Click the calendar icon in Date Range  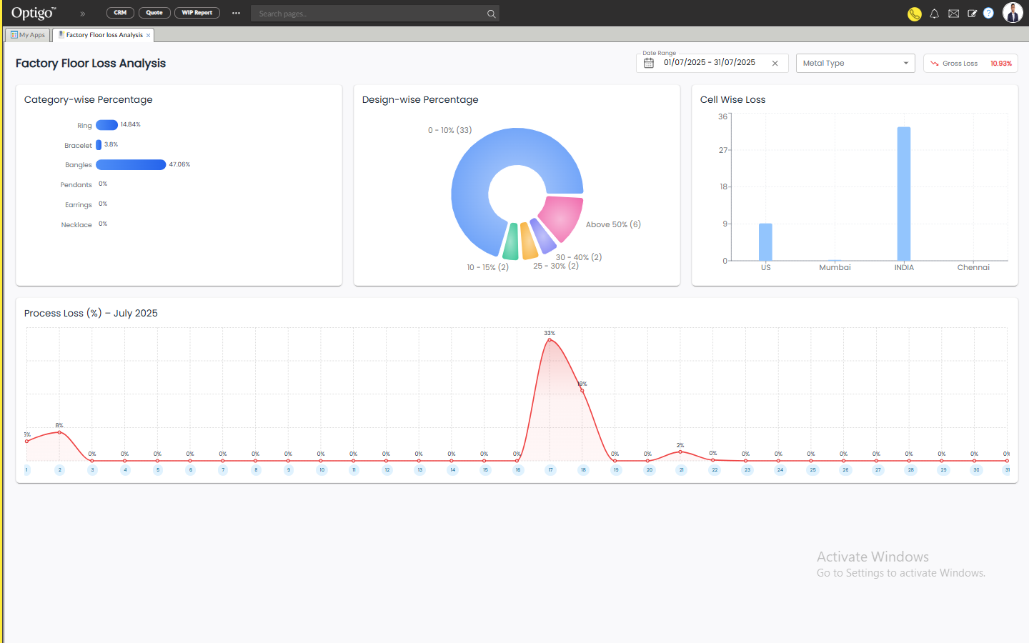[649, 63]
